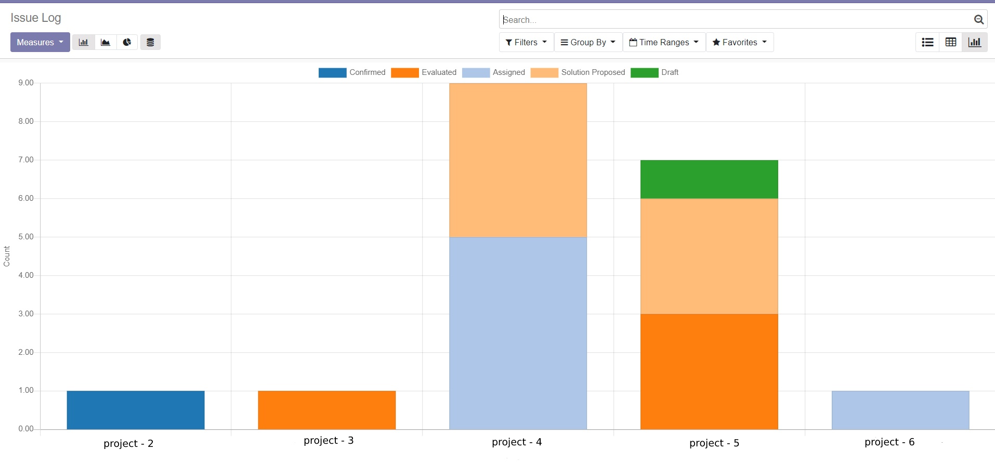Screen dimensions: 995x462
Task: Toggle Evaluated series in legend
Action: 439,72
